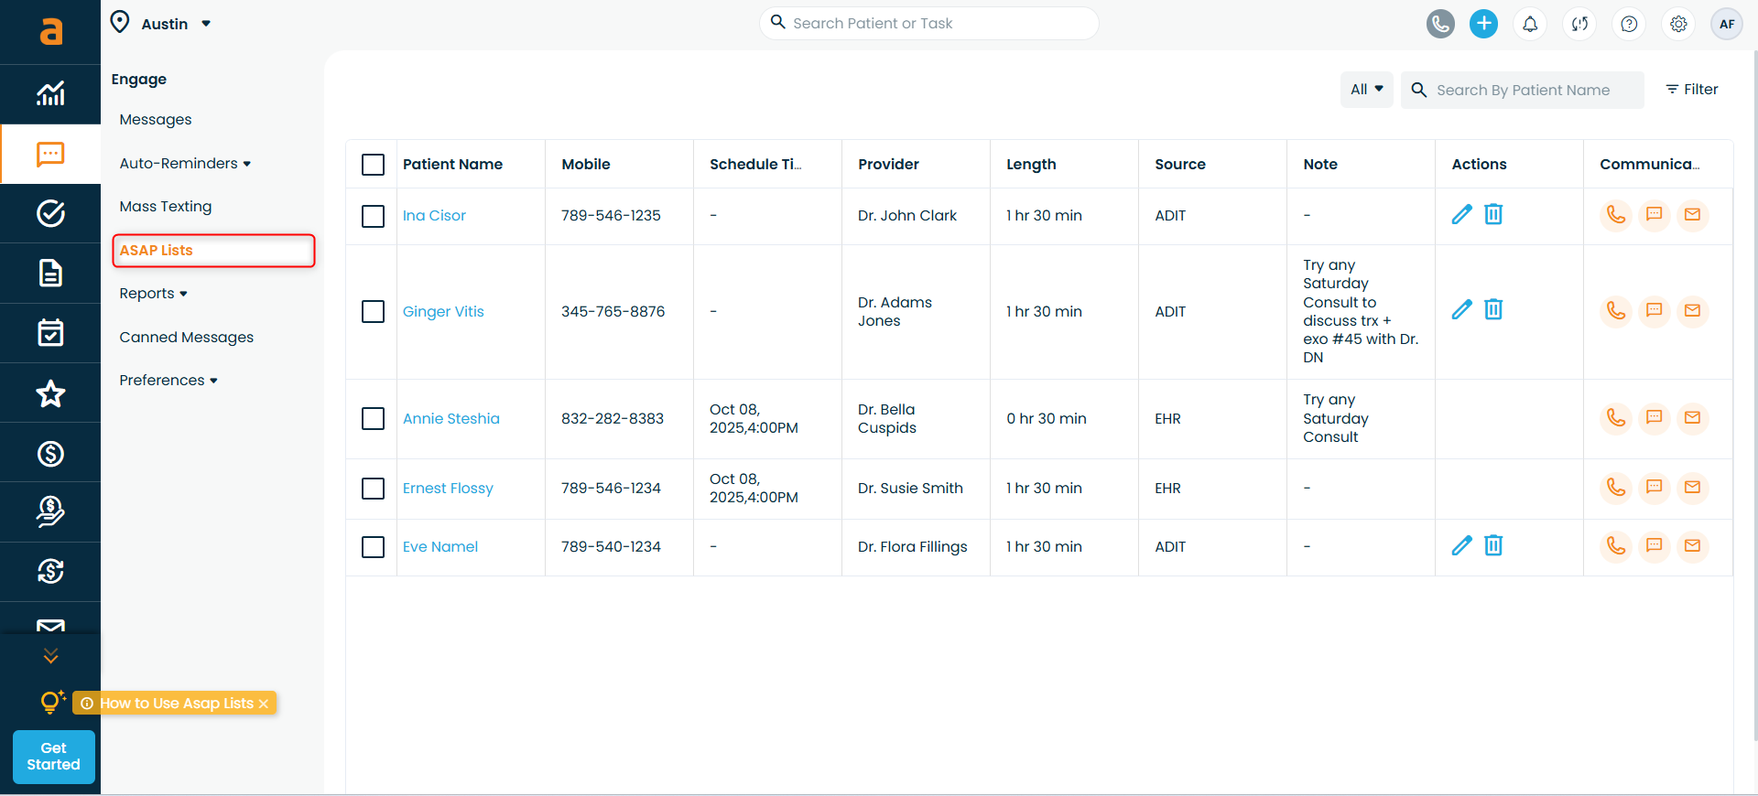Image resolution: width=1758 pixels, height=796 pixels.
Task: Call Annie Steshia using the phone icon
Action: coord(1615,418)
